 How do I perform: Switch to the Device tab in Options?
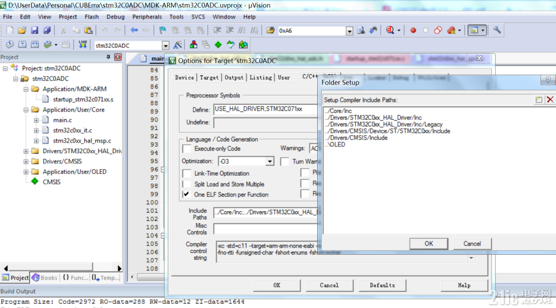[x=184, y=78]
